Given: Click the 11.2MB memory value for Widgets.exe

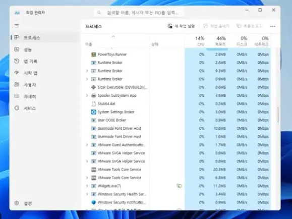Looking at the screenshot, I should (x=219, y=186).
